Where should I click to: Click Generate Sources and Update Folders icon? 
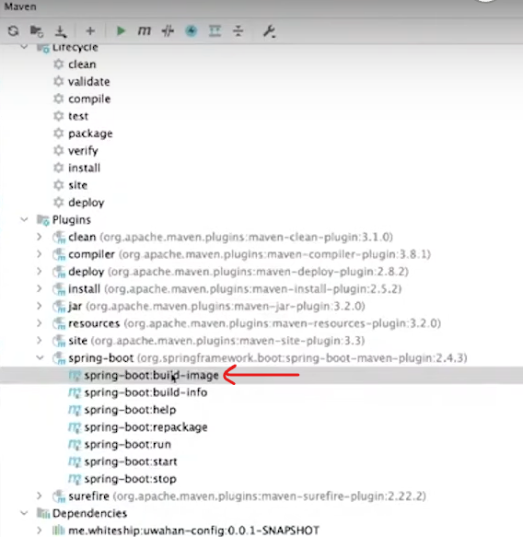(x=37, y=31)
